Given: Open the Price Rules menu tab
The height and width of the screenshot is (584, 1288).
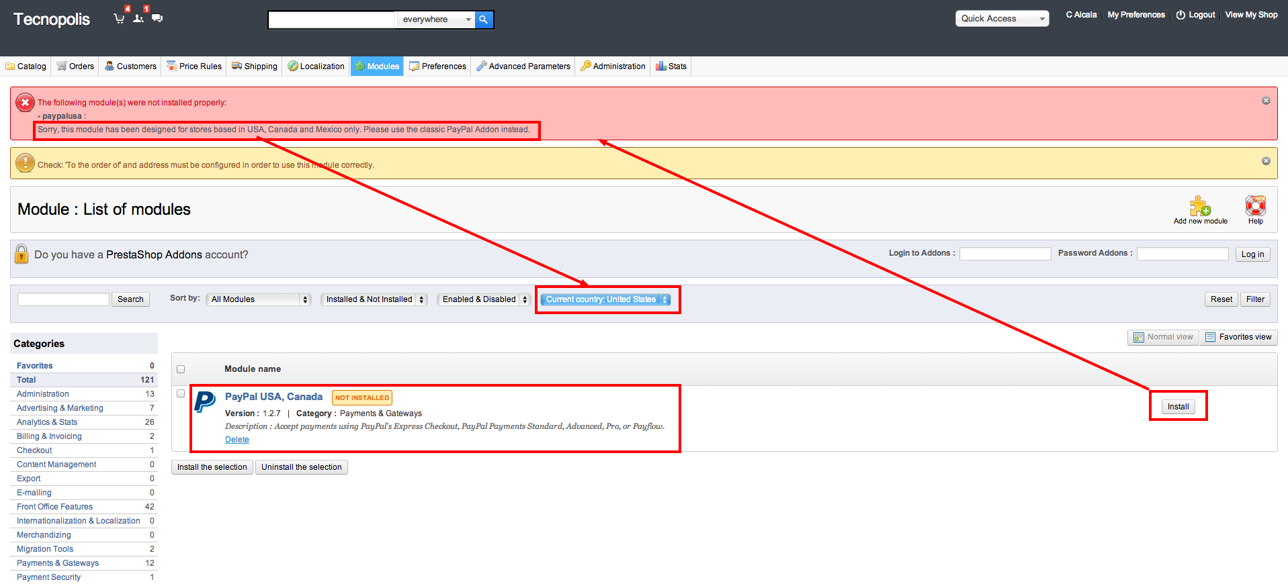Looking at the screenshot, I should click(194, 66).
